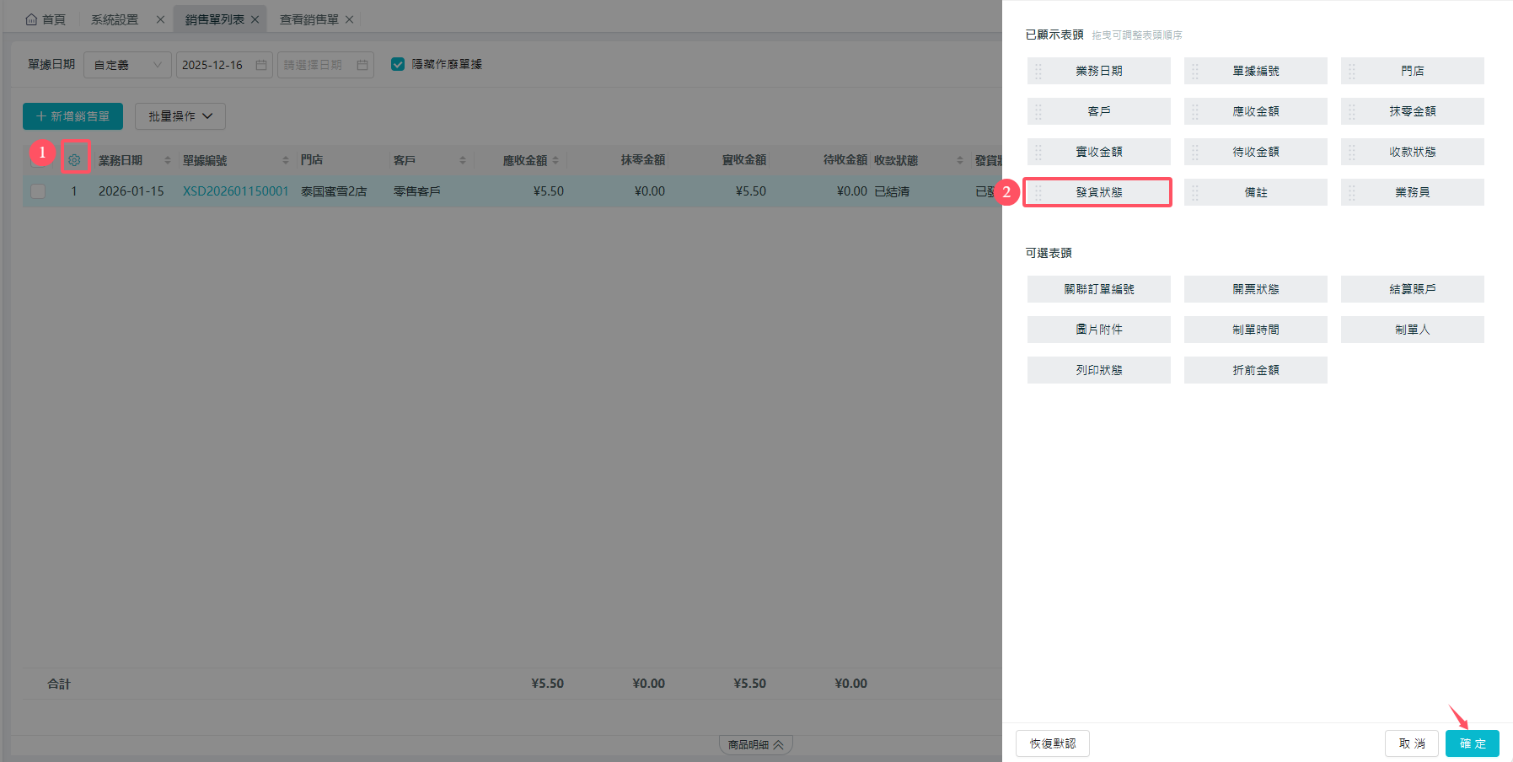1513x762 pixels.
Task: Select the checkbox for row 1
Action: click(x=38, y=191)
